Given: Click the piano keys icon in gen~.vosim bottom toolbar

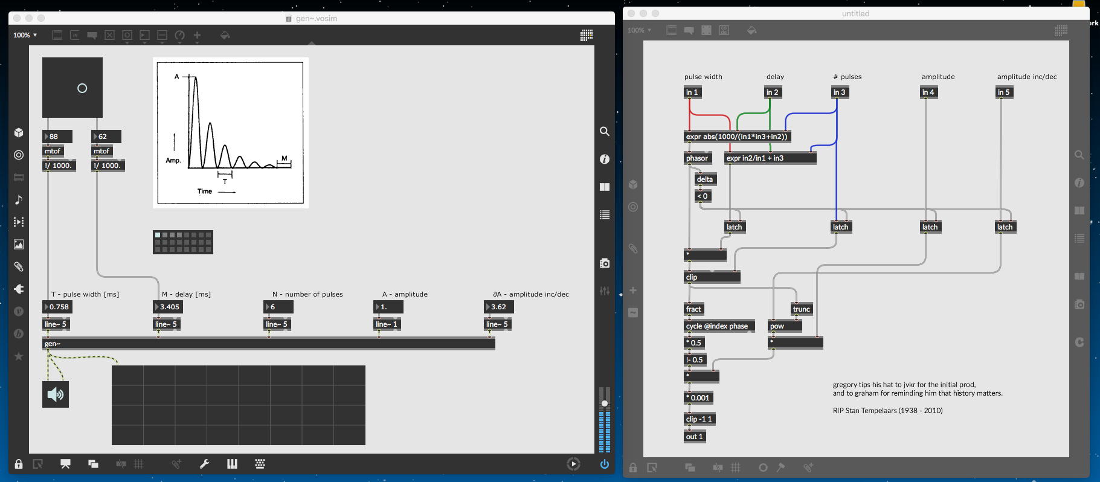Looking at the screenshot, I should click(232, 464).
